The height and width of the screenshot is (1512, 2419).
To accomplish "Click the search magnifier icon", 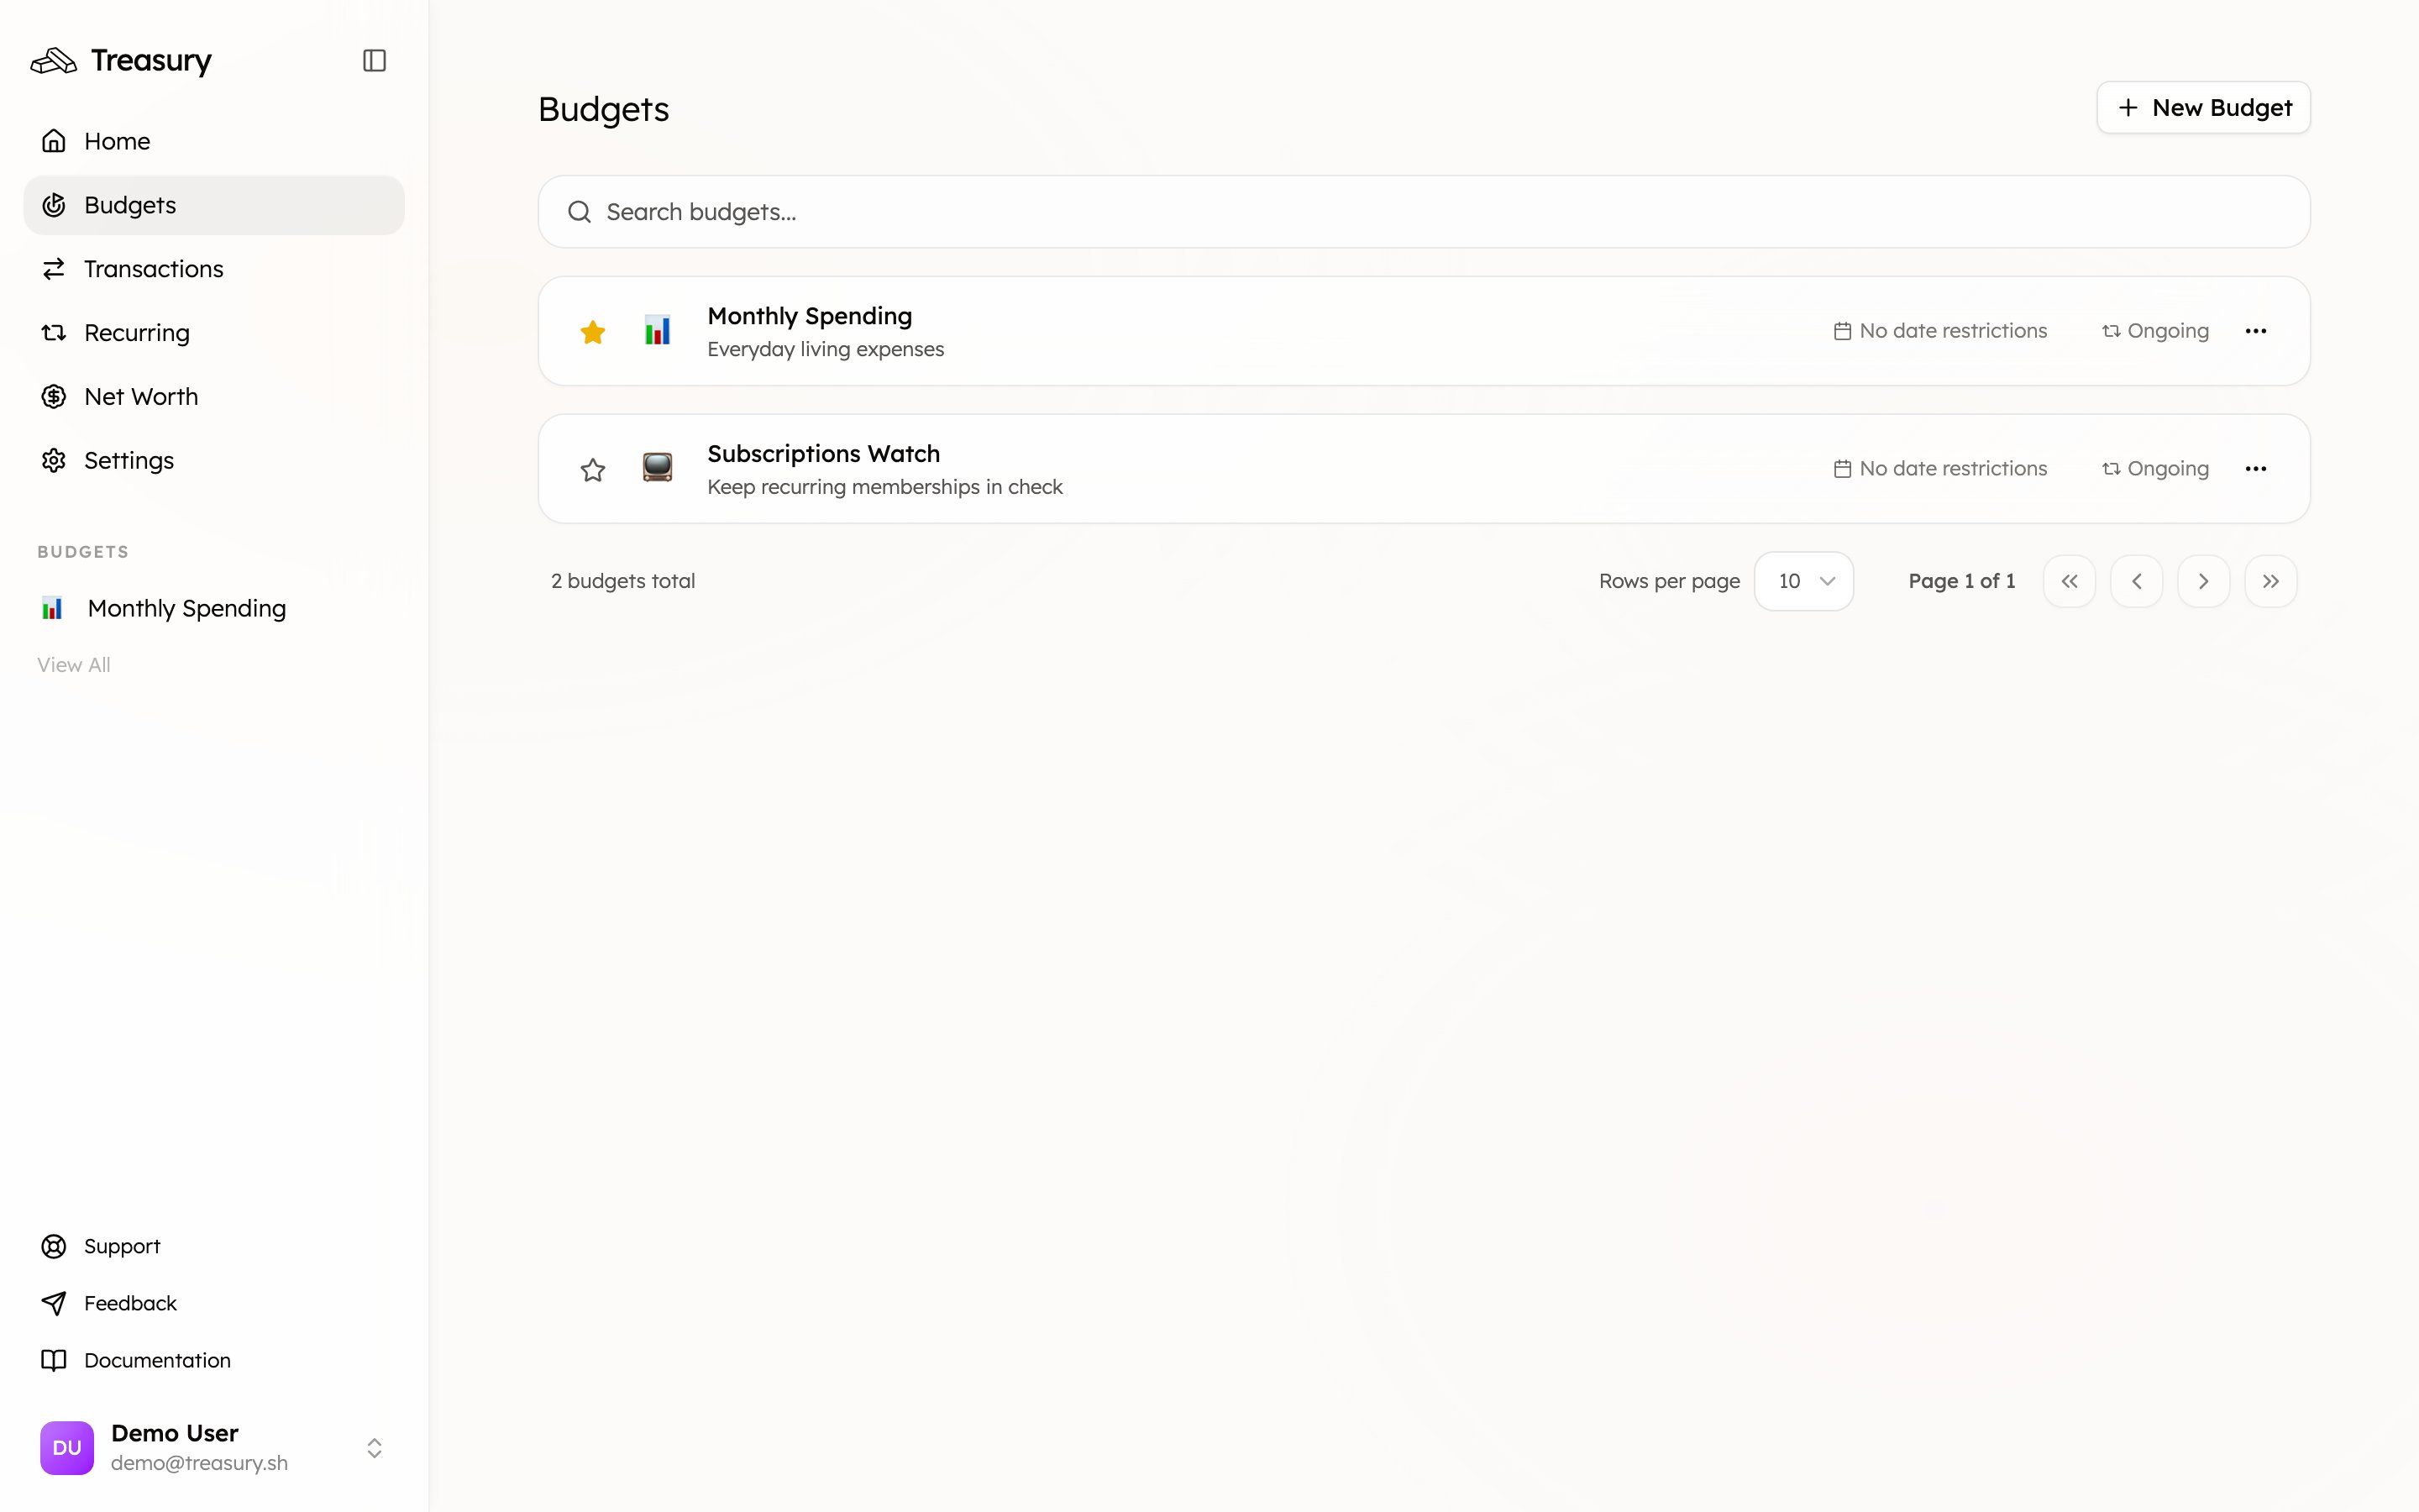I will 580,212.
